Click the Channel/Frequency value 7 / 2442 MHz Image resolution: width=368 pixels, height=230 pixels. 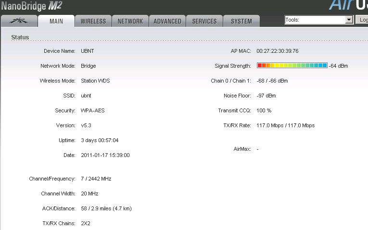[x=96, y=179]
